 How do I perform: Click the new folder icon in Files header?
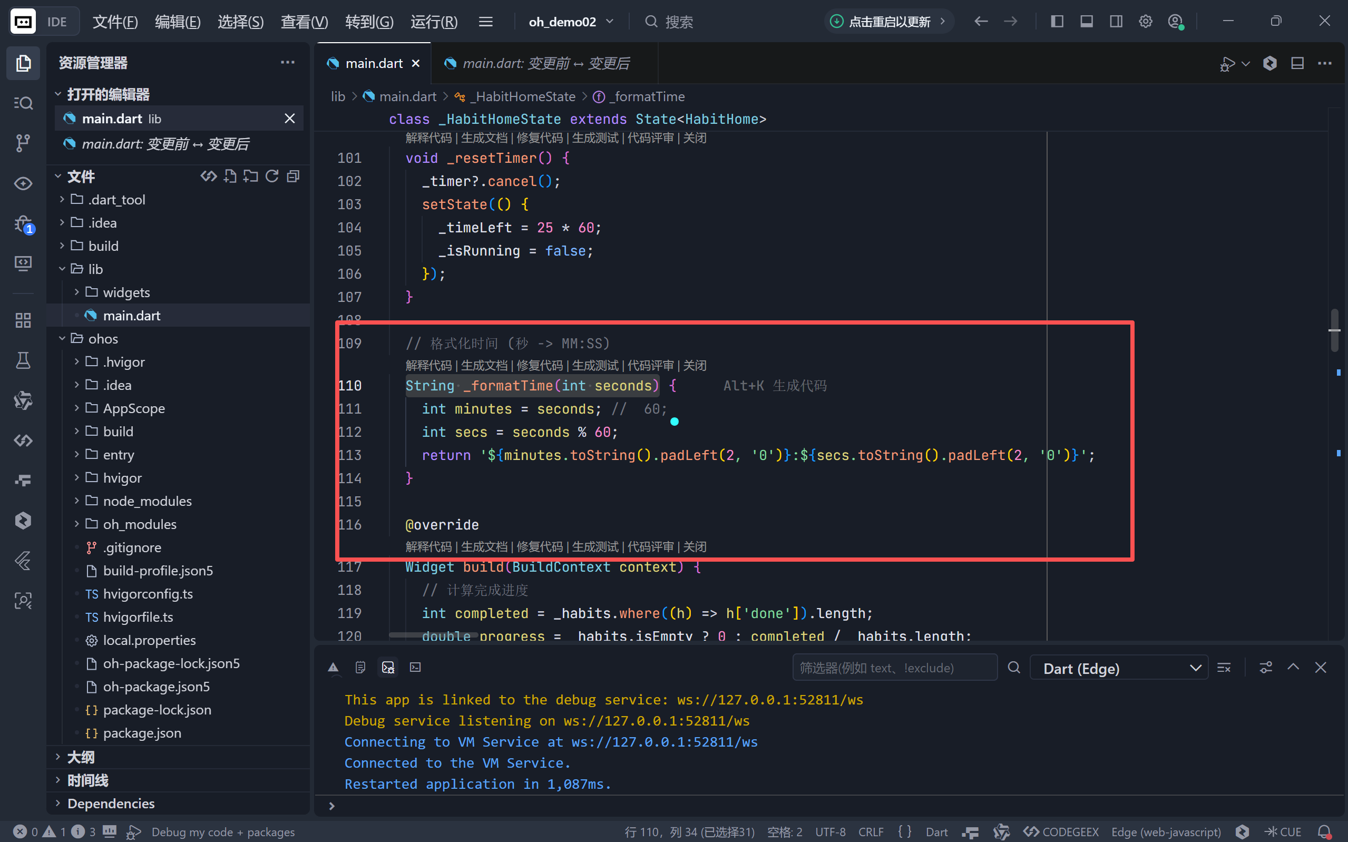point(250,177)
